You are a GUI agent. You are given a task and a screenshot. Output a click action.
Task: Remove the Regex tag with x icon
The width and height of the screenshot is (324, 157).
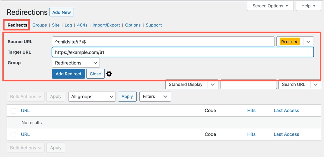click(x=296, y=42)
